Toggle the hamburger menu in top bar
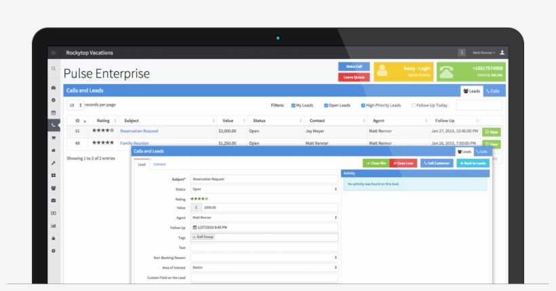 (x=54, y=53)
